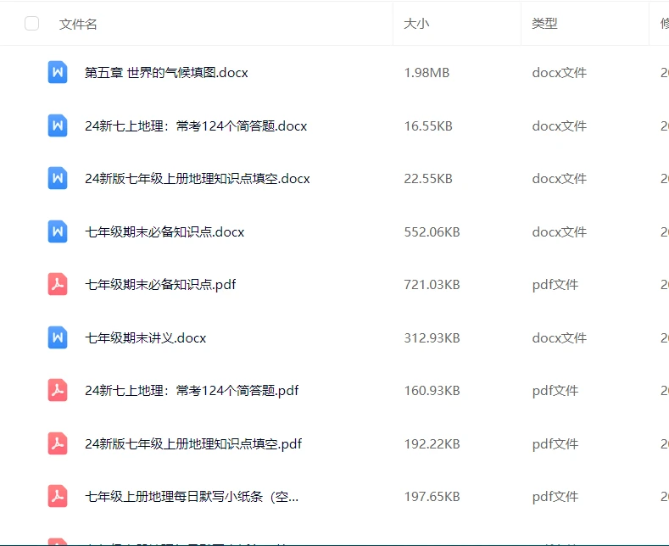Open file 七年级期末讲义.docx
This screenshot has height=546, width=669.
[x=146, y=337]
